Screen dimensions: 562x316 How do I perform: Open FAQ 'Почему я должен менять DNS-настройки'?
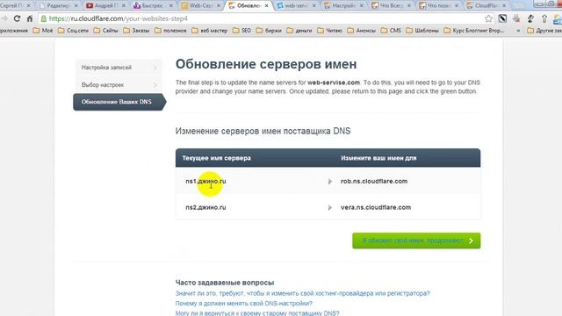[x=244, y=304]
